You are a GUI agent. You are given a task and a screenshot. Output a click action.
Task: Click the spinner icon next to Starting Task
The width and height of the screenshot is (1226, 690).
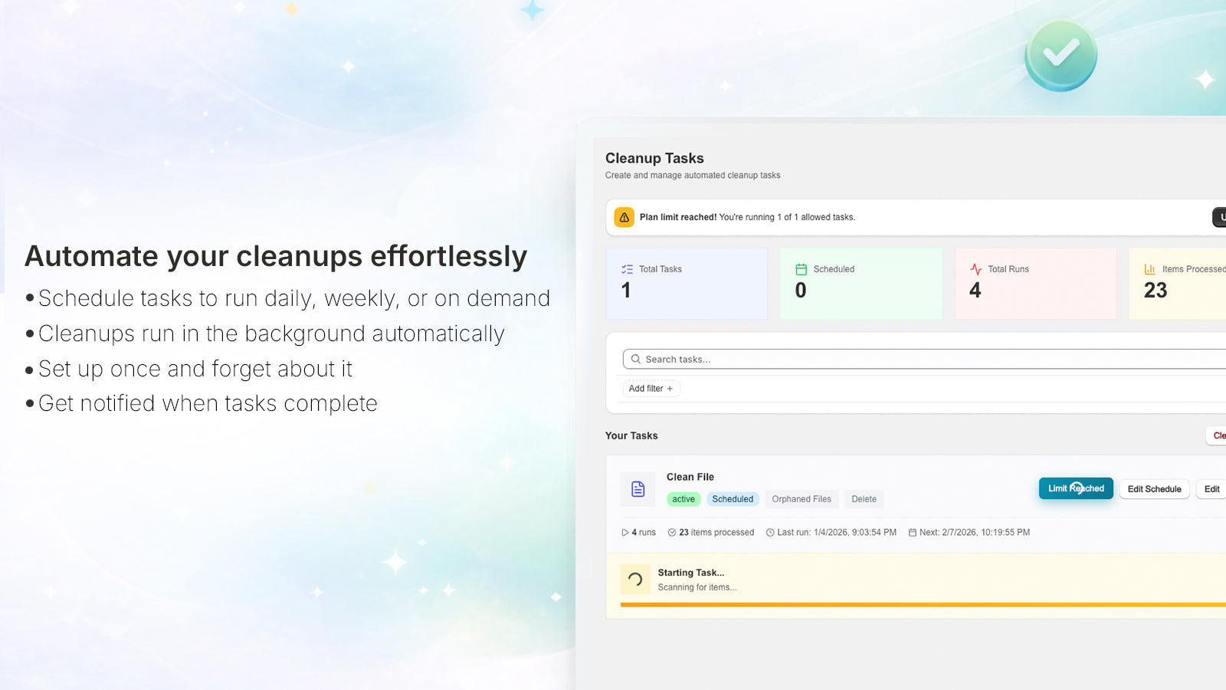635,579
